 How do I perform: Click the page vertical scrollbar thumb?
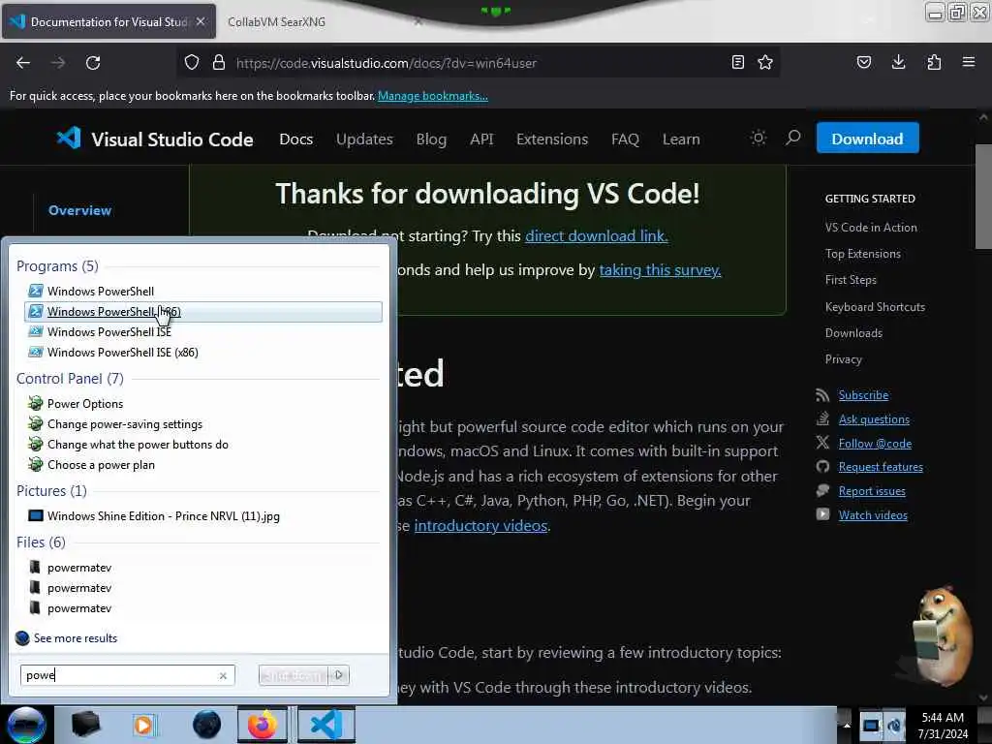coord(982,196)
